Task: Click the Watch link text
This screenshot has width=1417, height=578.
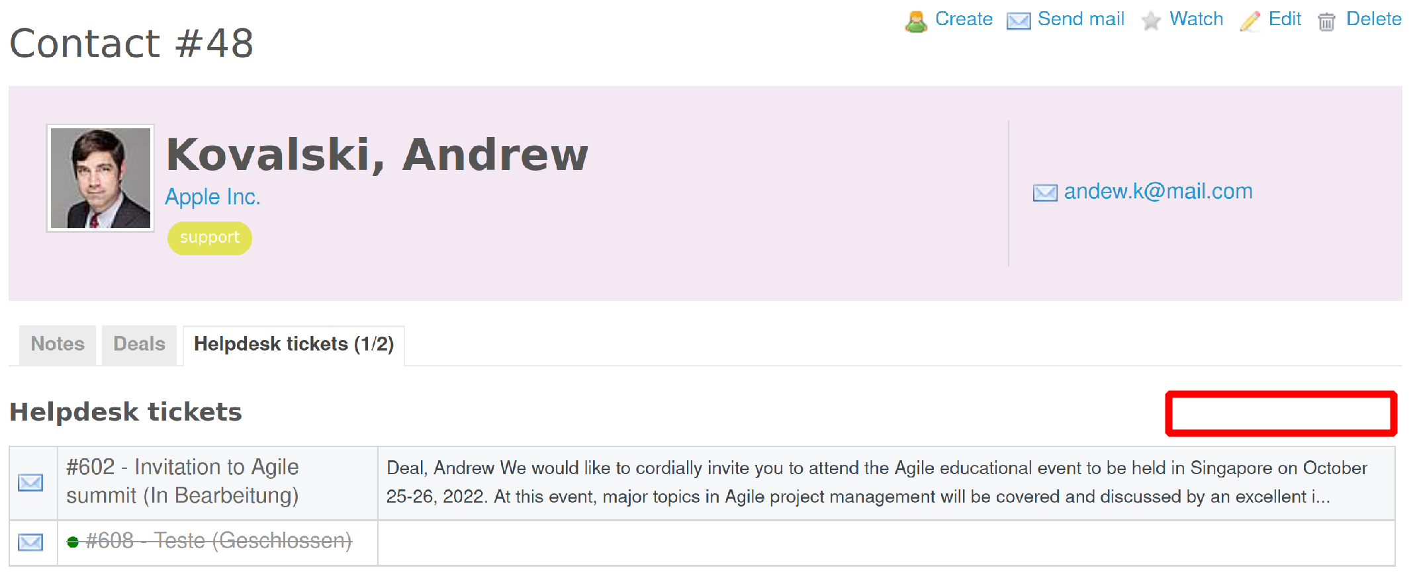Action: pos(1196,19)
